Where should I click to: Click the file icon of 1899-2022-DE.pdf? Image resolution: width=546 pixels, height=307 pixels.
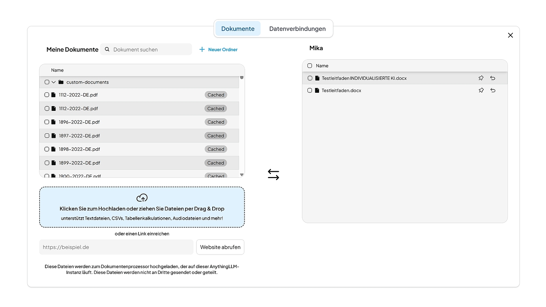pyautogui.click(x=54, y=163)
